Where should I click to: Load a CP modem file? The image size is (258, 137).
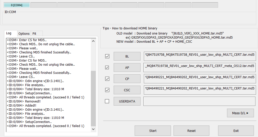pos(127,79)
